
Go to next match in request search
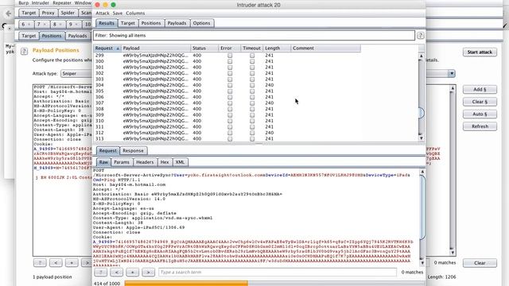coord(148,272)
